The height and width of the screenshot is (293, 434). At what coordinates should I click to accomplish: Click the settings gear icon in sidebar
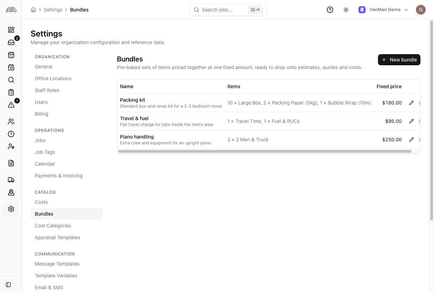[11, 209]
